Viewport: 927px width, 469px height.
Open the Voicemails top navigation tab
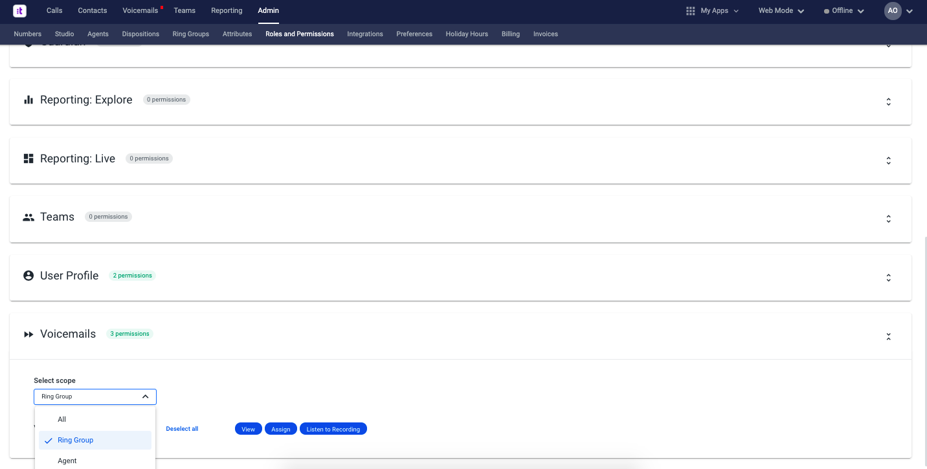tap(140, 10)
